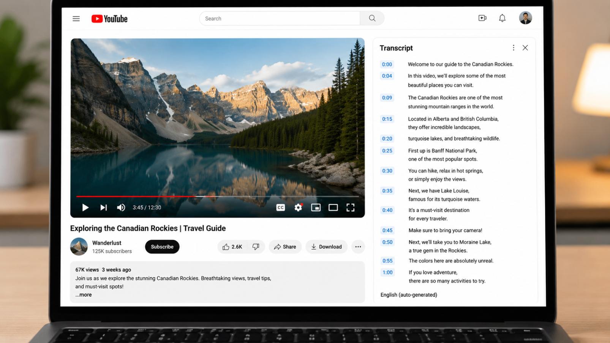Viewport: 610px width, 343px height.
Task: Switch to theater mode
Action: pos(333,208)
